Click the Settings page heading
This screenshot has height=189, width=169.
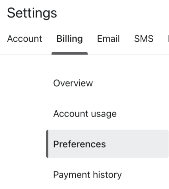coord(32,13)
